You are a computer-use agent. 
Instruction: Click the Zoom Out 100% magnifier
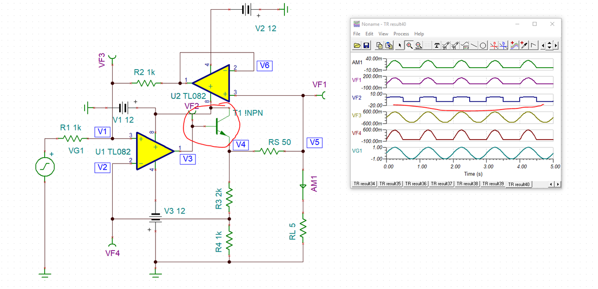[419, 45]
